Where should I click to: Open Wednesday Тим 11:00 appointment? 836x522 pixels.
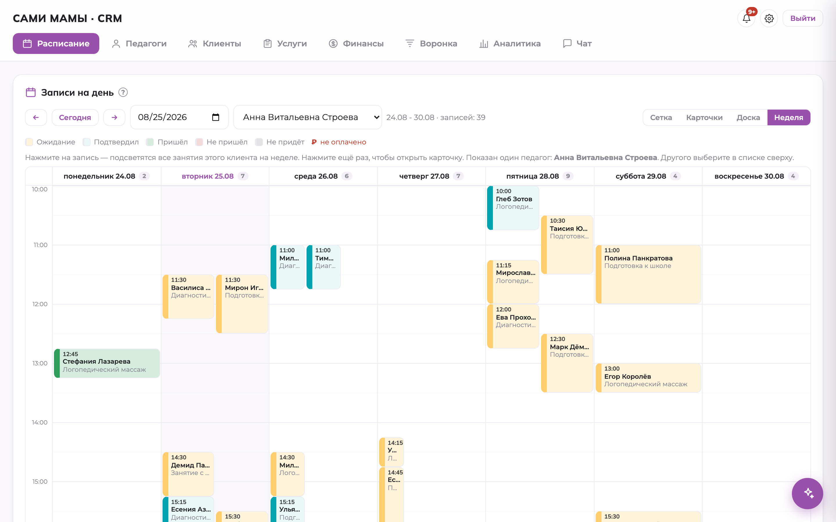(x=323, y=267)
